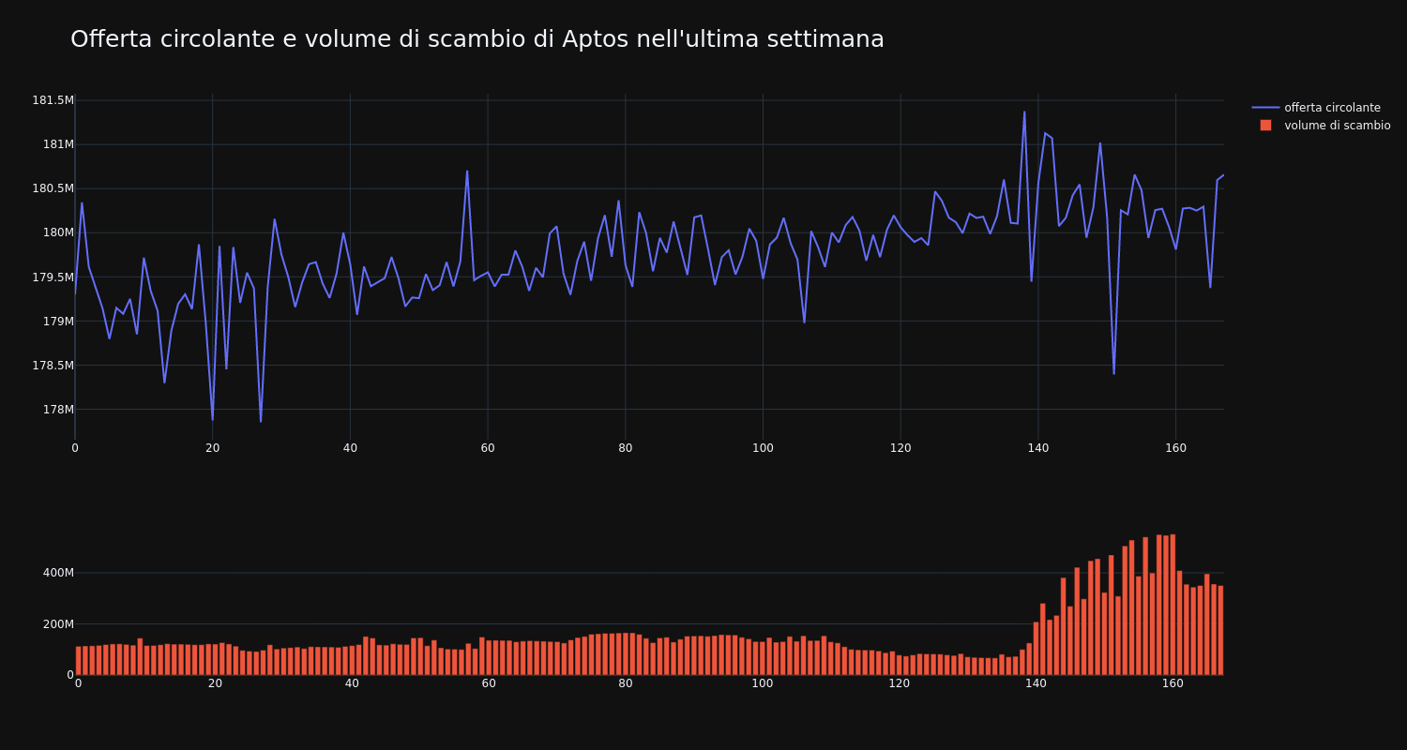Click x-axis tick 40 on the line chart
This screenshot has width=1407, height=750.
click(x=350, y=448)
